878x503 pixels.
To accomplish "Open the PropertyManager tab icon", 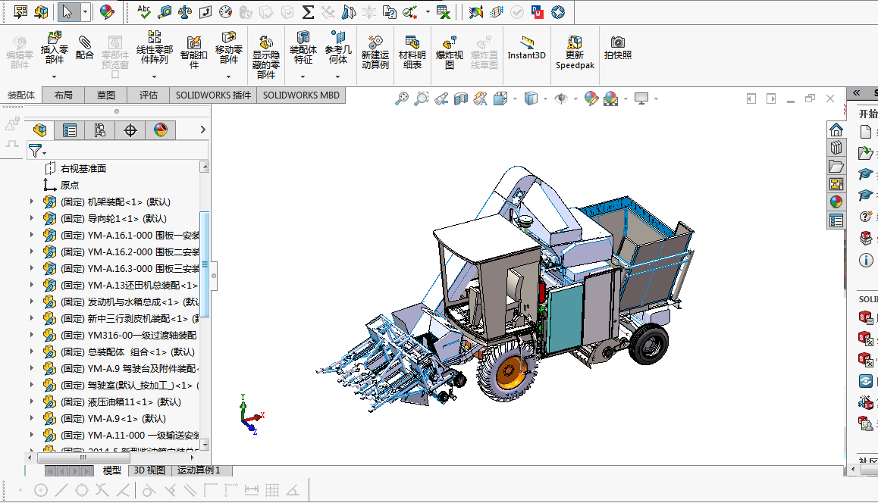I will (70, 130).
